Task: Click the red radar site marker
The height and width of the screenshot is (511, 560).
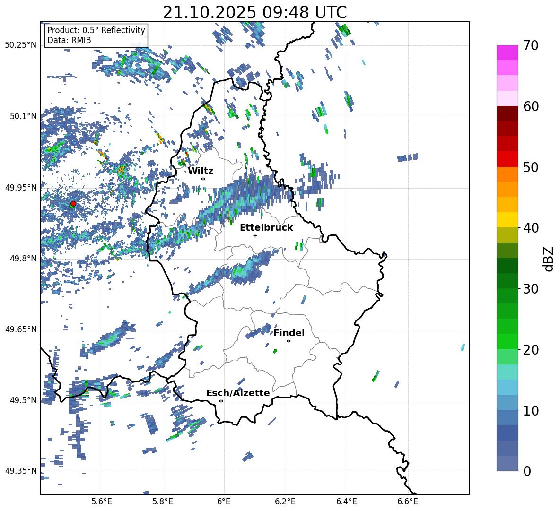Action: click(x=73, y=204)
